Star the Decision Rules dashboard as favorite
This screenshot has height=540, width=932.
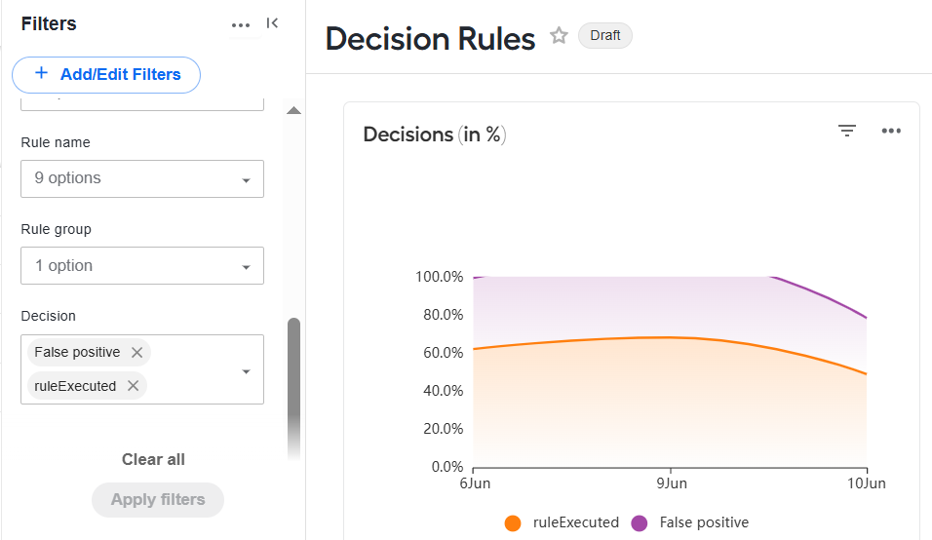[x=559, y=36]
